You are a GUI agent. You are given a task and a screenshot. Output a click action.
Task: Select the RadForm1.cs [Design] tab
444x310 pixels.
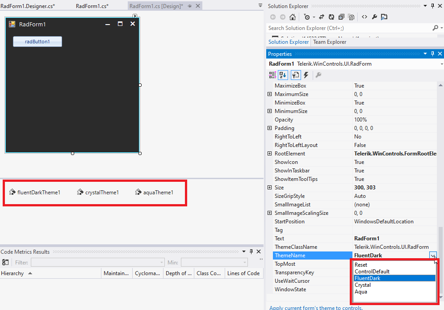pyautogui.click(x=156, y=6)
